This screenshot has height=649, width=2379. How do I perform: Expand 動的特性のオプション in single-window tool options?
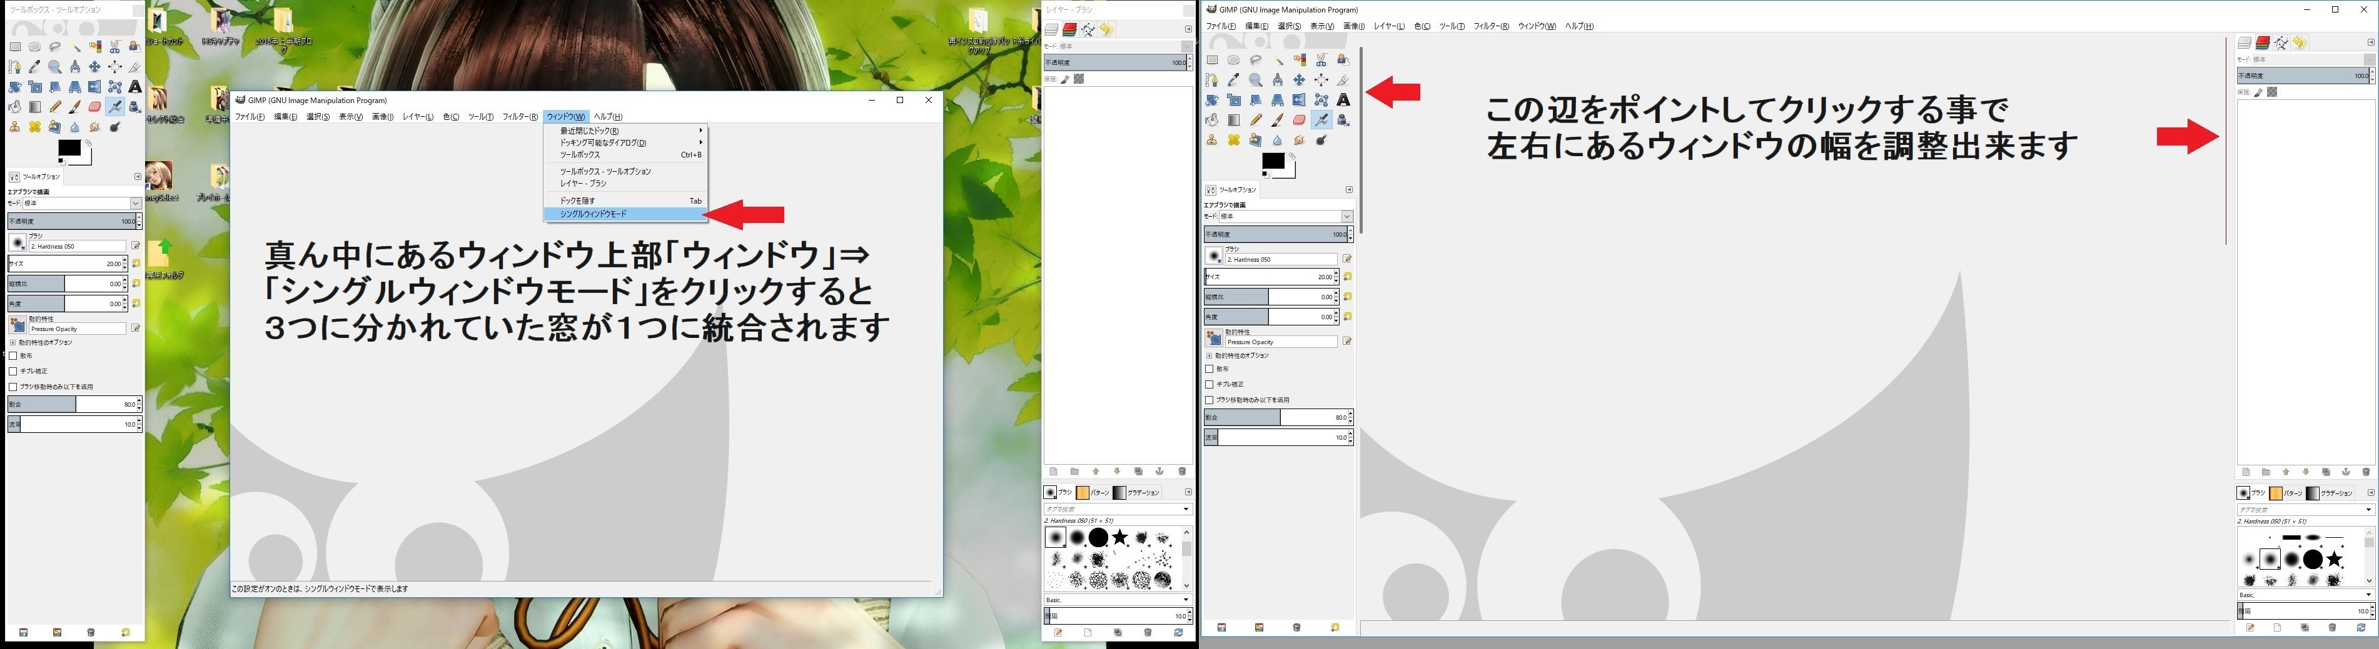(x=1209, y=356)
